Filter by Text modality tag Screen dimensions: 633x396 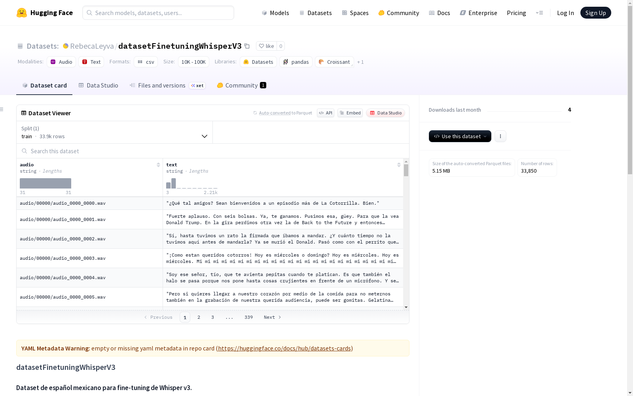click(x=91, y=62)
